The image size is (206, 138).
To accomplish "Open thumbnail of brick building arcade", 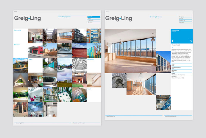I will point(21,109).
